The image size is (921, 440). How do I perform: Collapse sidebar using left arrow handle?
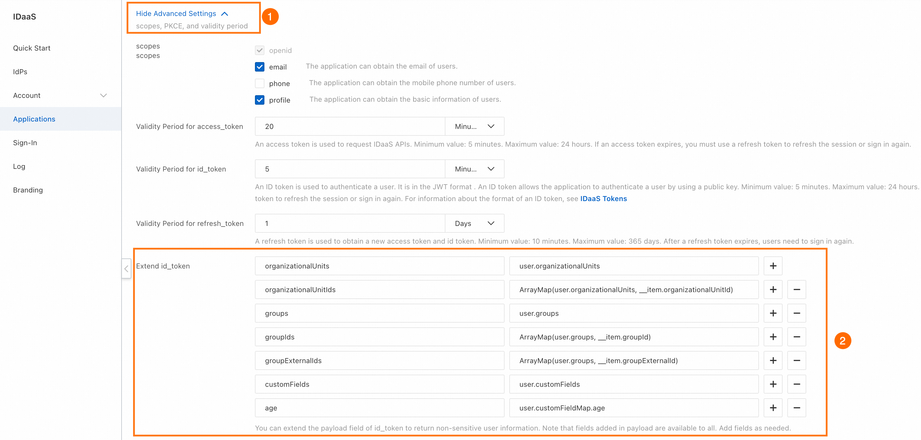pos(126,268)
